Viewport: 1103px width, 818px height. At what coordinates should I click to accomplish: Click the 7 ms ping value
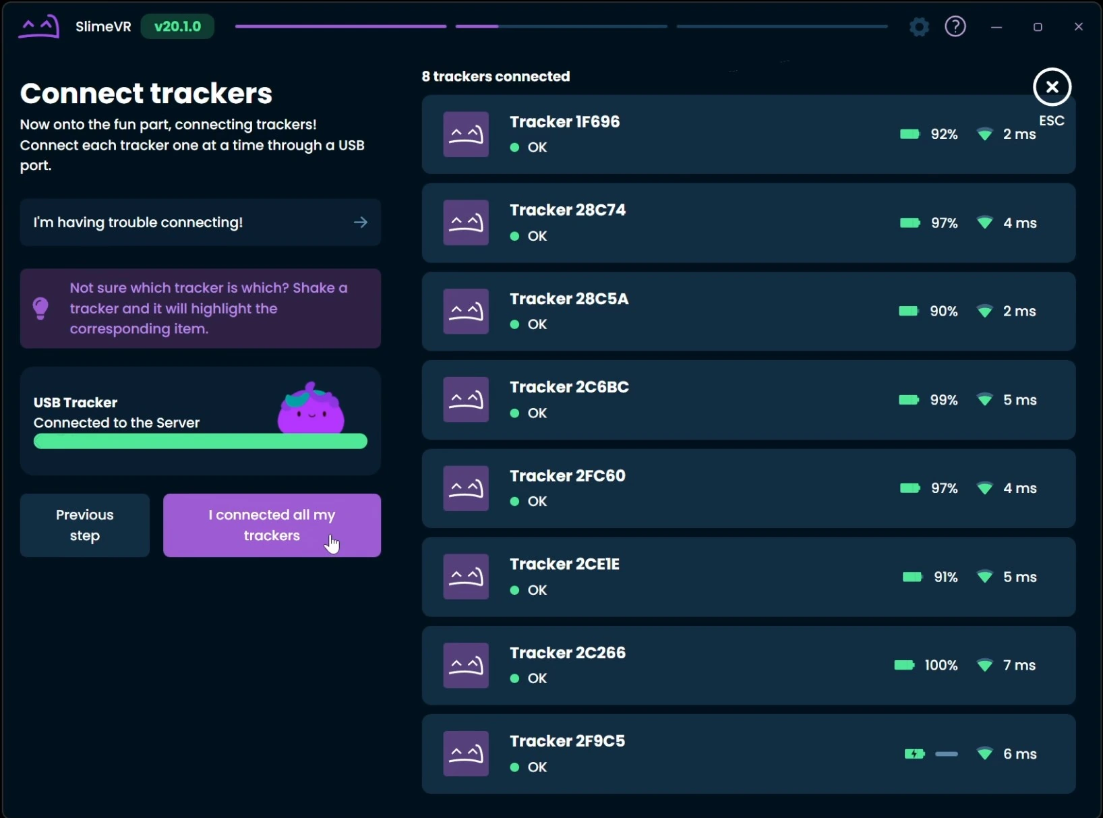click(1019, 666)
